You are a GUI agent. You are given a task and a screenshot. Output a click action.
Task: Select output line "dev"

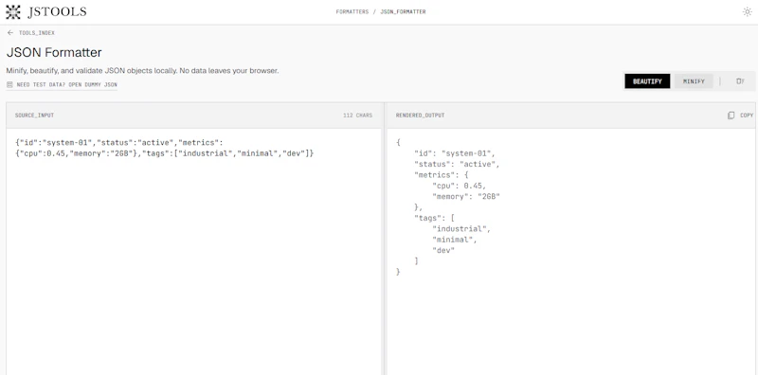[x=443, y=250]
